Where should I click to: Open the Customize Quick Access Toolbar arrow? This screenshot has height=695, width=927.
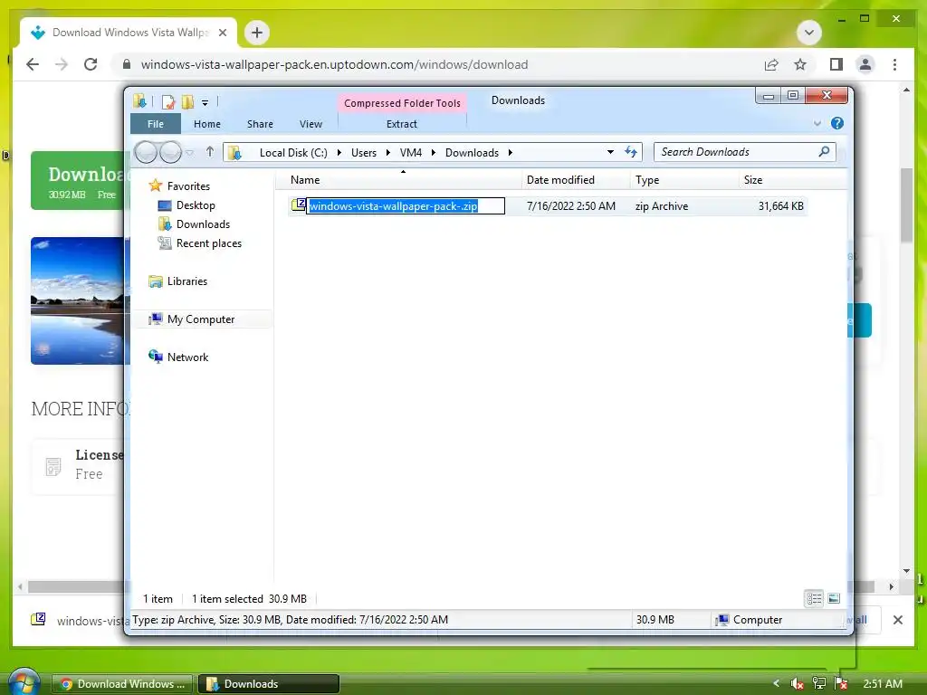point(205,102)
